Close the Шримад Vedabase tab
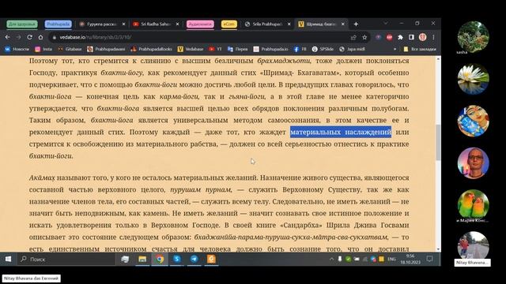506x284 pixels. point(343,24)
